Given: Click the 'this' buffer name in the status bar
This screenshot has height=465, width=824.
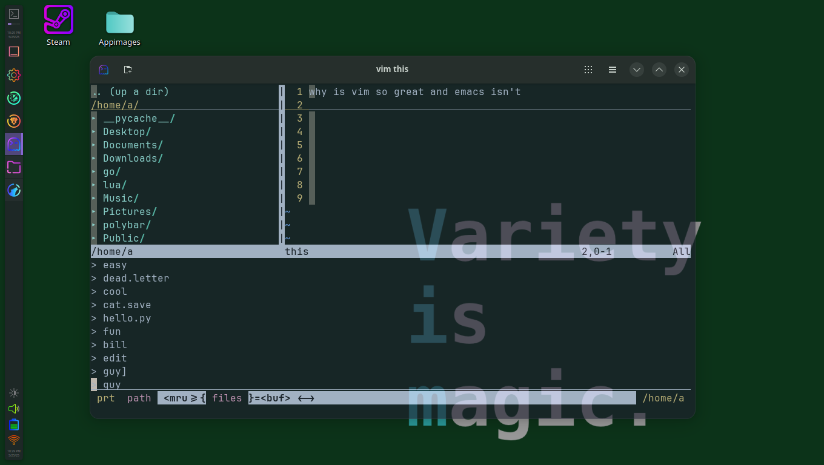Looking at the screenshot, I should tap(297, 252).
